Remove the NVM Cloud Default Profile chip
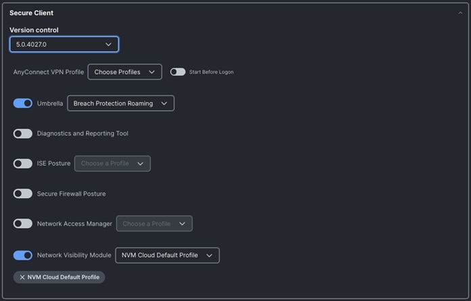Viewport: 471px width, 301px height. click(x=22, y=277)
